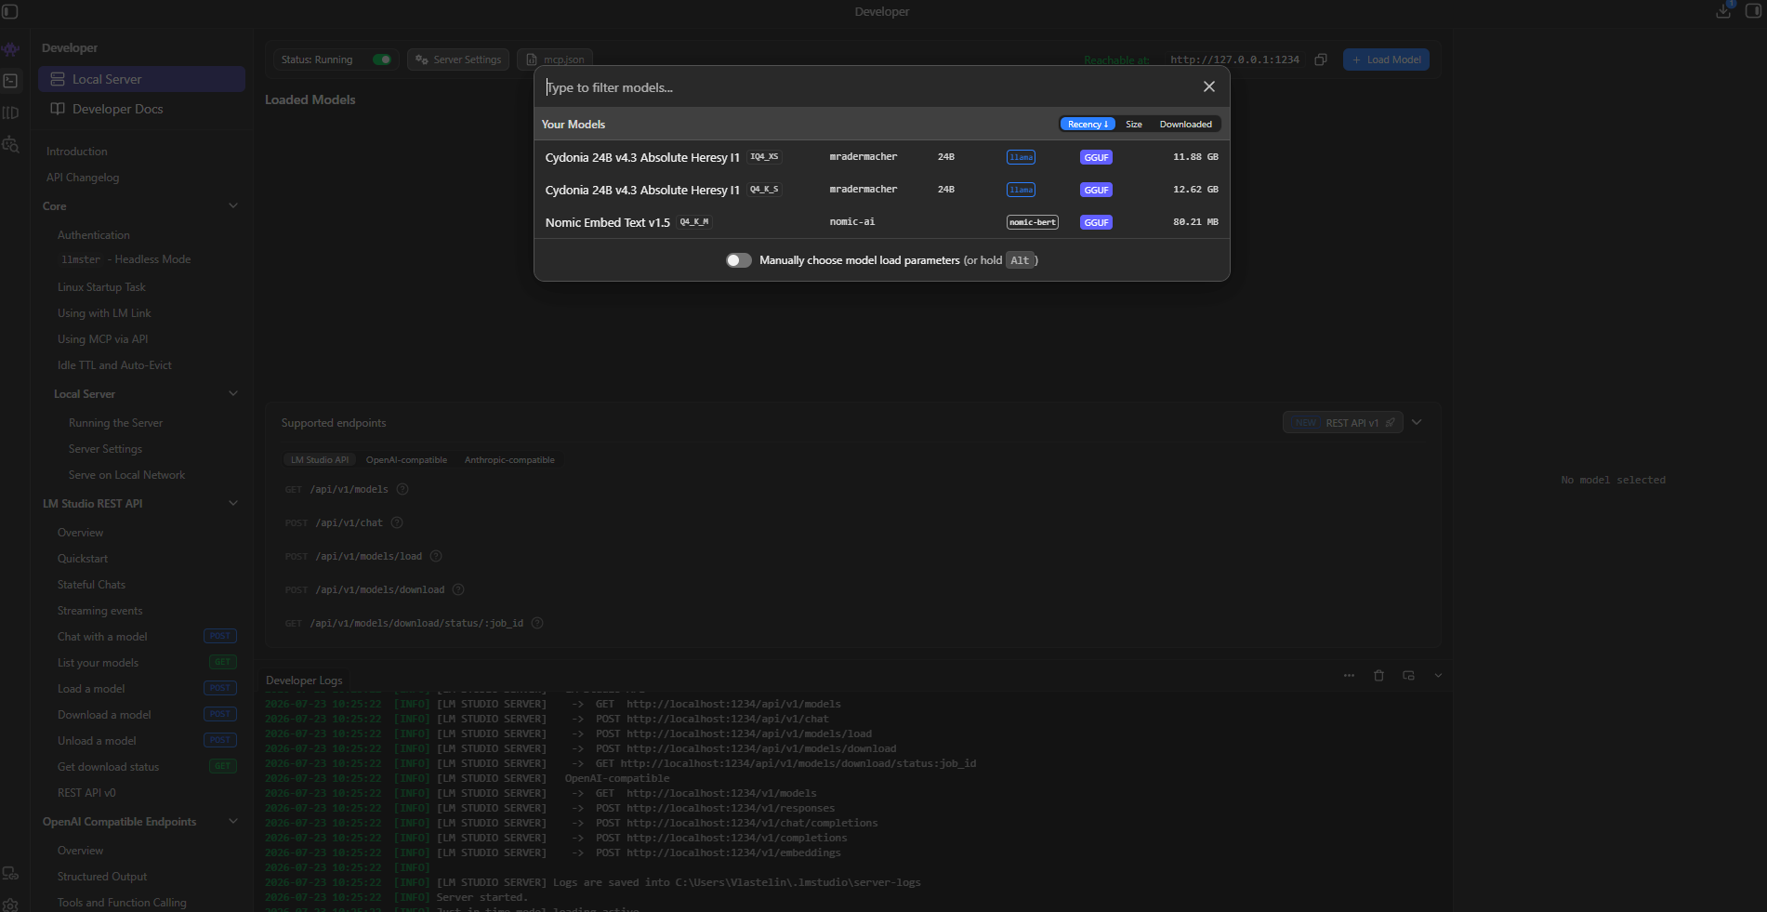Collapse OpenAI Compatible Endpoints section

pyautogui.click(x=233, y=821)
